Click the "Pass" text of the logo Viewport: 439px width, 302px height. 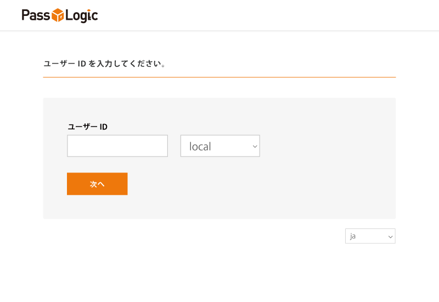click(36, 15)
